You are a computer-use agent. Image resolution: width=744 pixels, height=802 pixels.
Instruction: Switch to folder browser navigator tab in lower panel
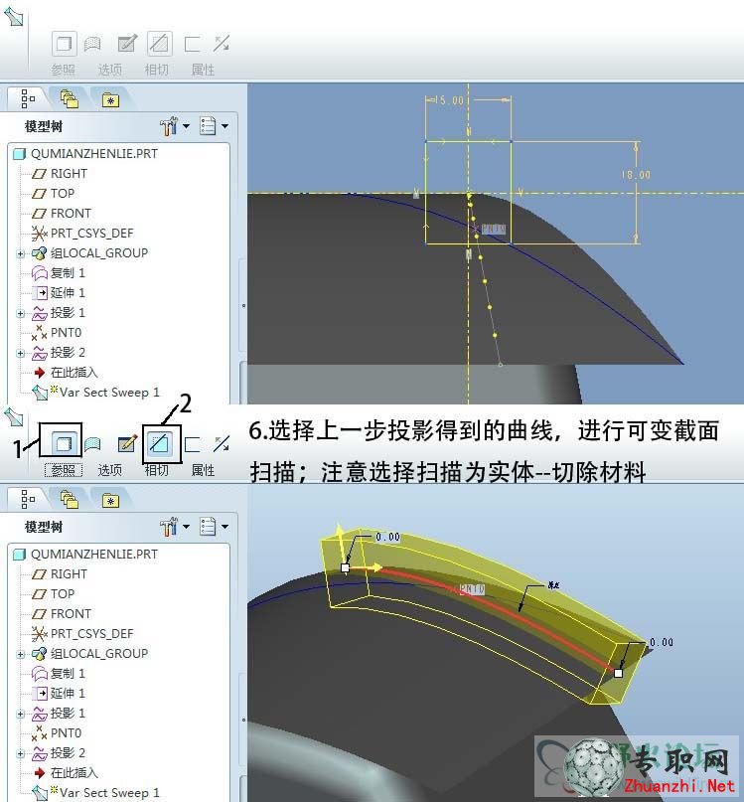69,499
